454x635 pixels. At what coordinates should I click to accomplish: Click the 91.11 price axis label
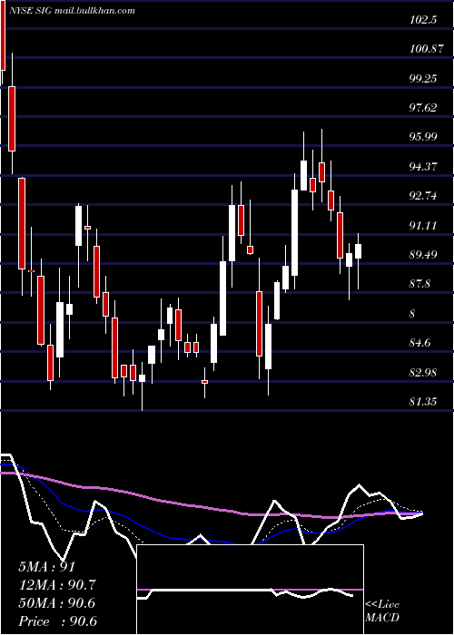423,226
